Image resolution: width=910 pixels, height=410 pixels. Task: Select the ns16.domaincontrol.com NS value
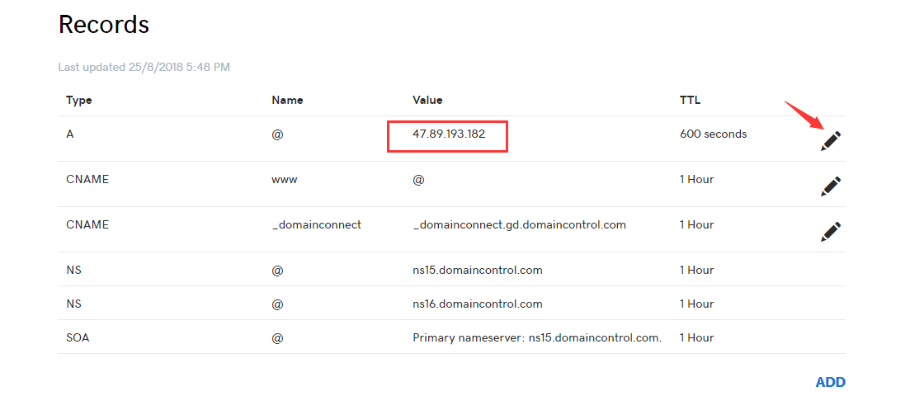pyautogui.click(x=477, y=304)
